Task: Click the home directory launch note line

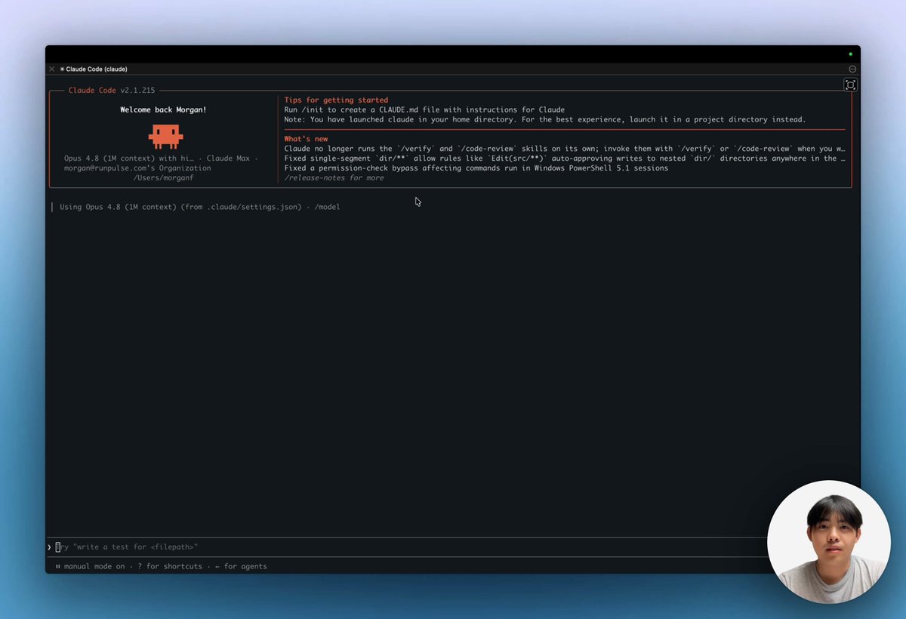Action: click(545, 119)
